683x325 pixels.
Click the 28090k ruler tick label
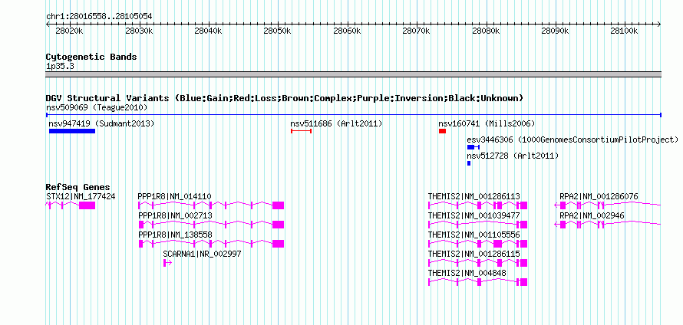click(556, 31)
